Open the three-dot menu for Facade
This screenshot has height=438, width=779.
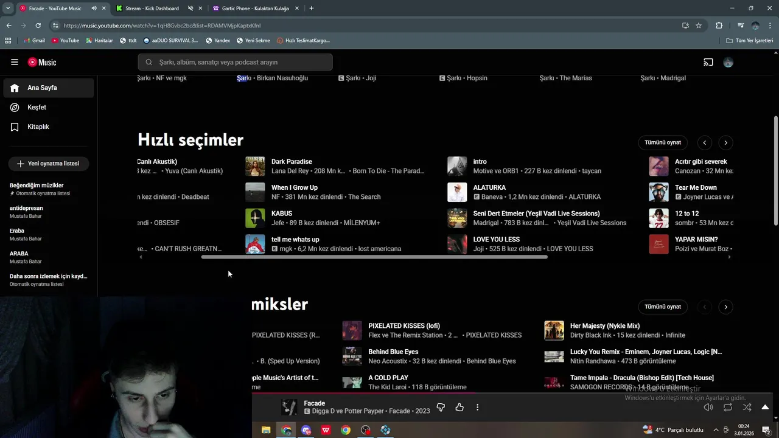tap(477, 407)
